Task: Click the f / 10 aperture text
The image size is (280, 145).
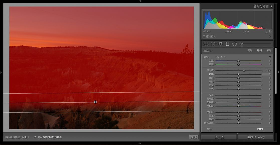Action: [246, 32]
